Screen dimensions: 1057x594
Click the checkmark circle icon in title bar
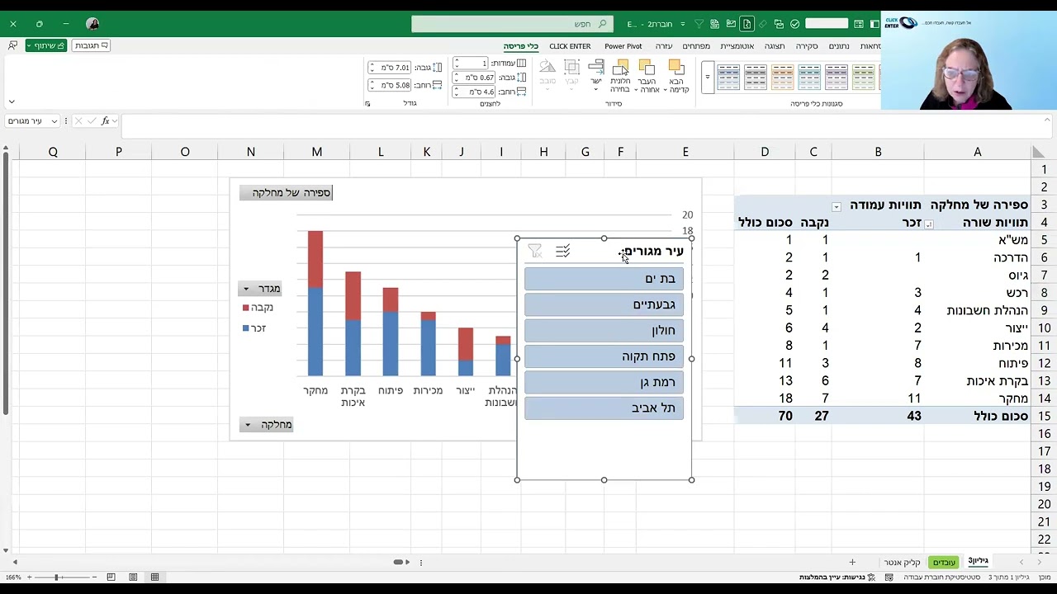coord(794,24)
